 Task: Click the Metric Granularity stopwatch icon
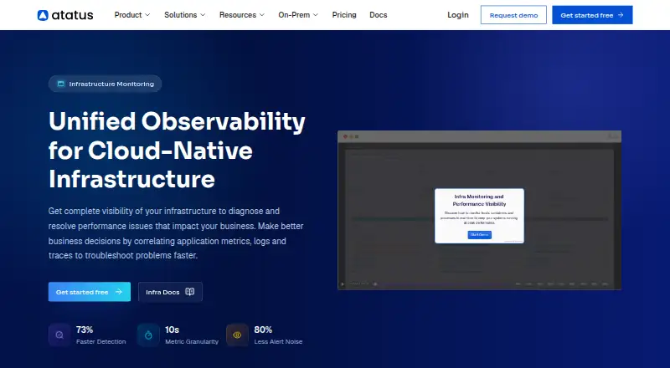tap(148, 335)
